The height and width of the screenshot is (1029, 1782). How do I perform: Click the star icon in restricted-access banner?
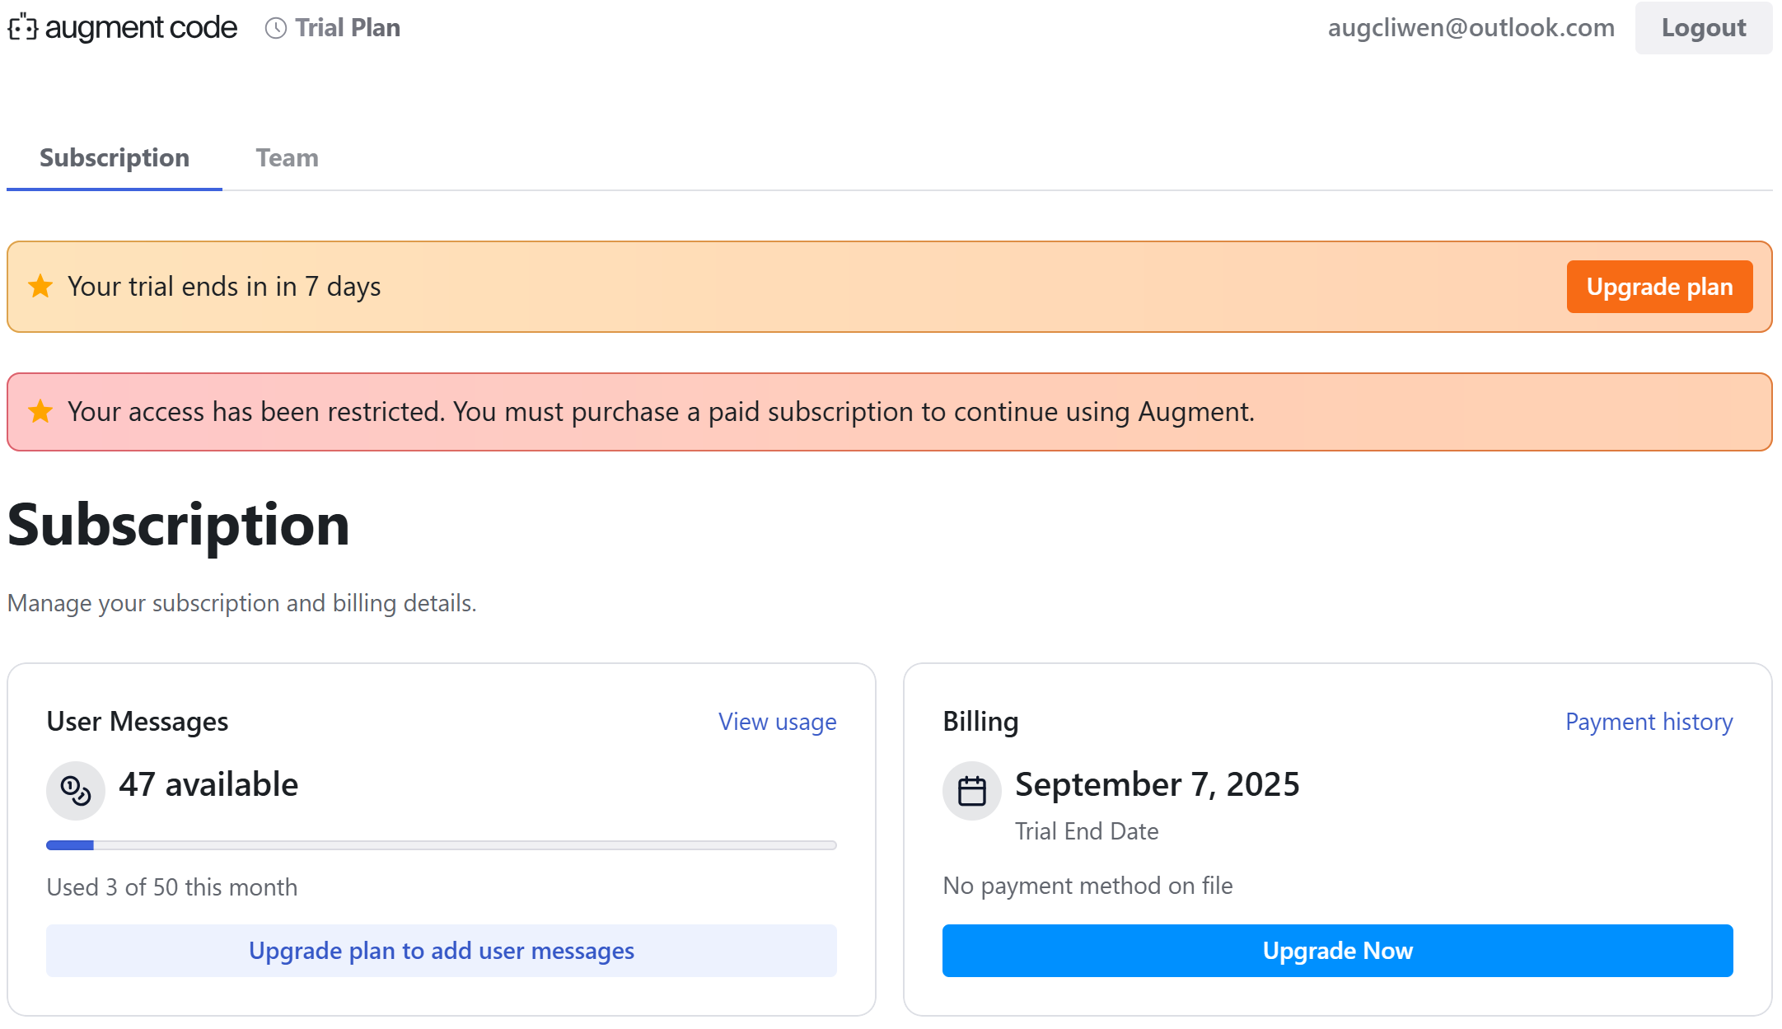click(x=40, y=411)
